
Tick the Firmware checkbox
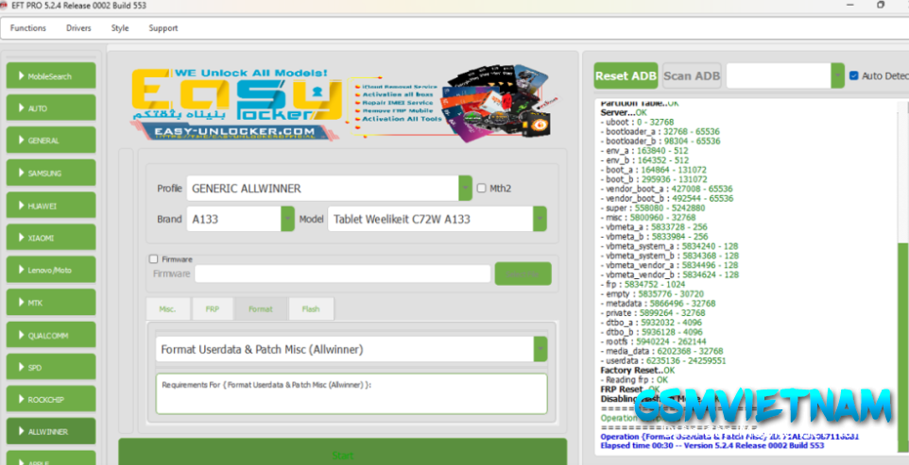154,259
